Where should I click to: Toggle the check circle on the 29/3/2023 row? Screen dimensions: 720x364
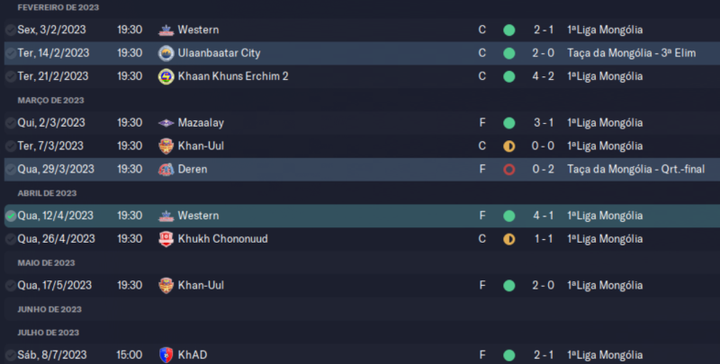click(x=10, y=169)
